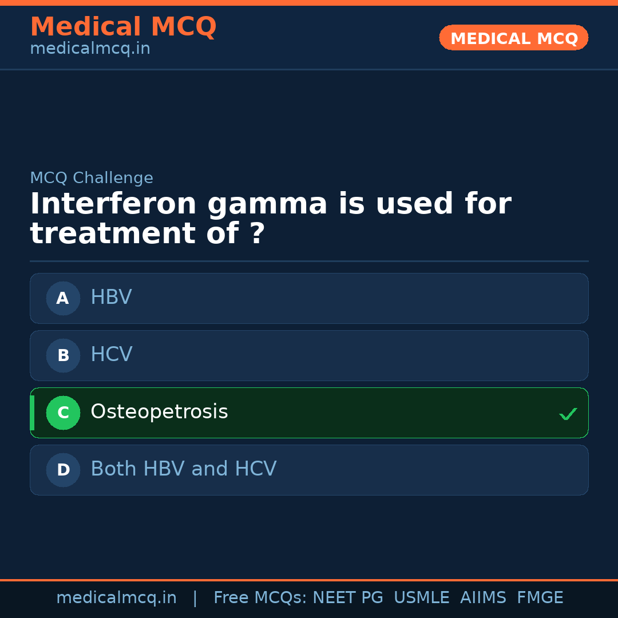Click the MCQ Challenge label

pos(92,178)
